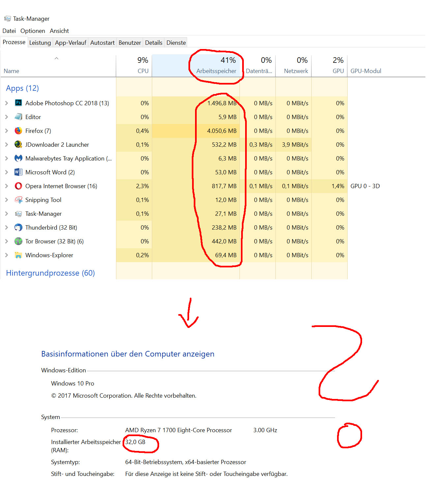The width and height of the screenshot is (427, 495).
Task: Click the Hintergrundprozesse (60) heading
Action: coord(50,273)
